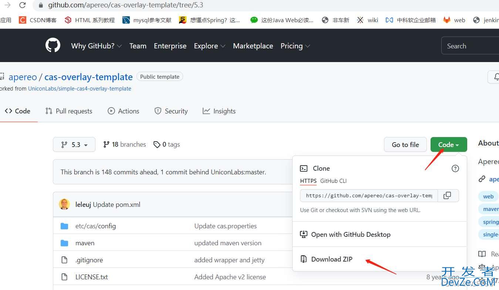Click leleuj's avatar thumbnail
499x290 pixels.
click(64, 204)
